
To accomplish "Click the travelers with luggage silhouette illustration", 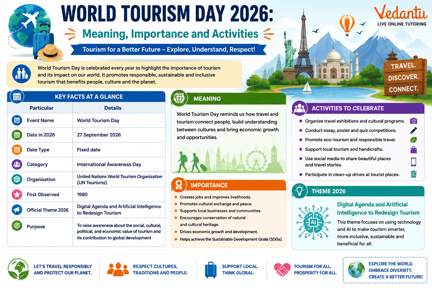I will tap(192, 162).
